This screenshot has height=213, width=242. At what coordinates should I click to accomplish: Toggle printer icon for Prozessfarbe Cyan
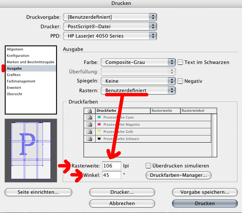pyautogui.click(x=90, y=117)
